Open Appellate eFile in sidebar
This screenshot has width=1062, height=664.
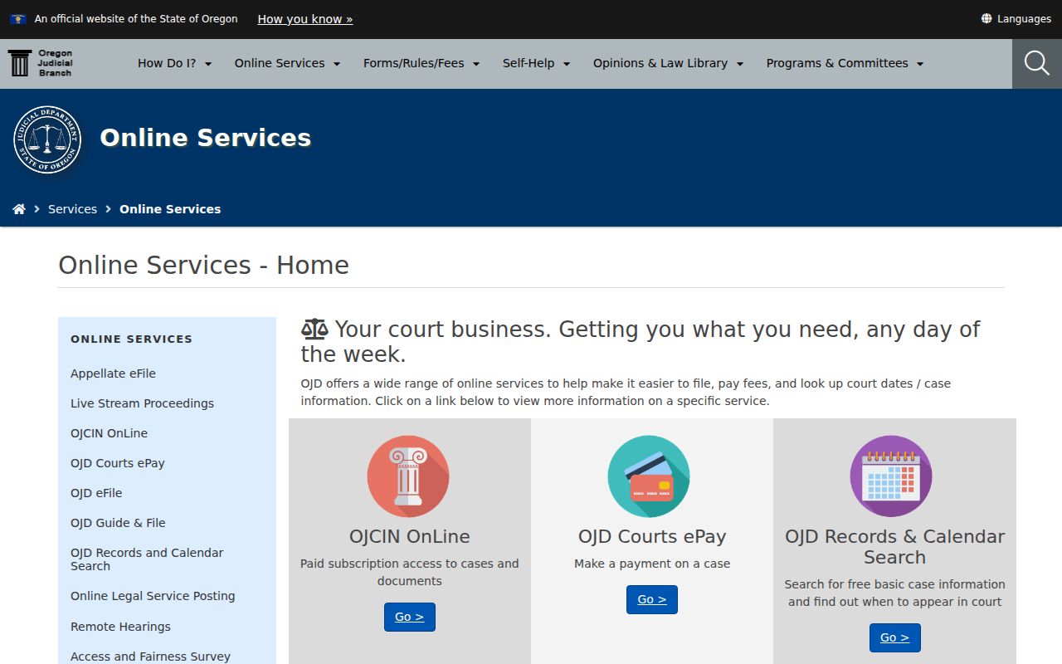(113, 373)
